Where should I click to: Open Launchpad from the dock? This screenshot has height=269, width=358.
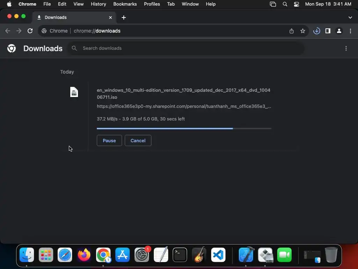pyautogui.click(x=46, y=255)
